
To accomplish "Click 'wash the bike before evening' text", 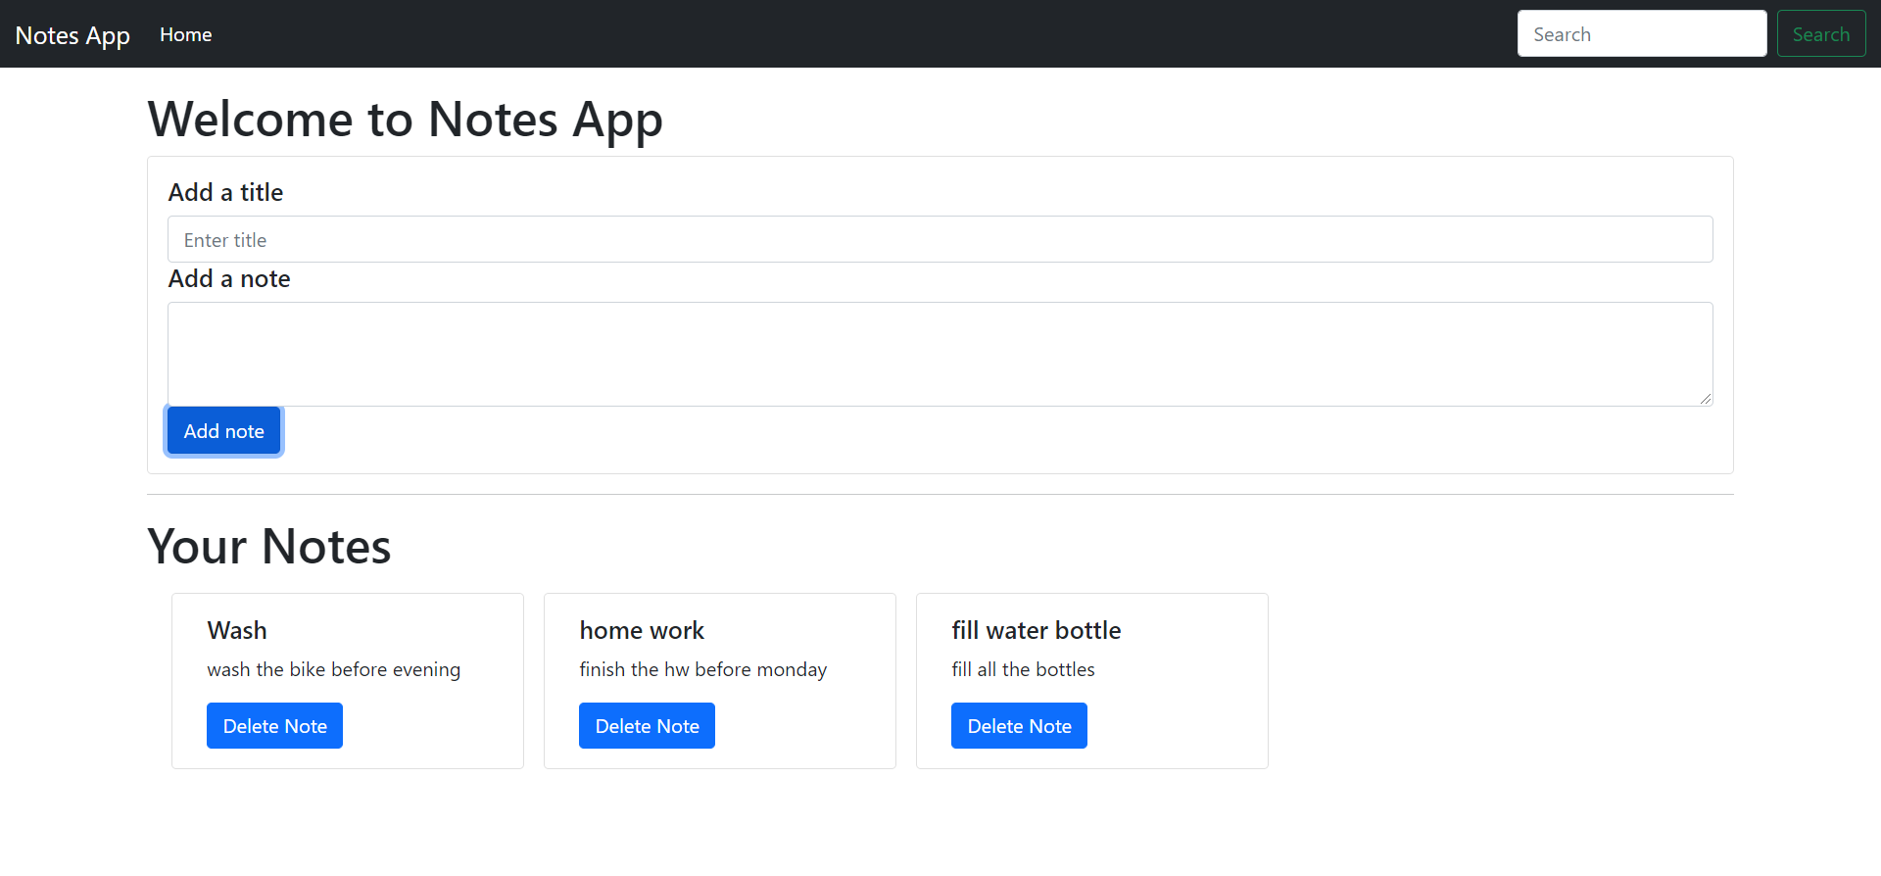I will tap(333, 669).
